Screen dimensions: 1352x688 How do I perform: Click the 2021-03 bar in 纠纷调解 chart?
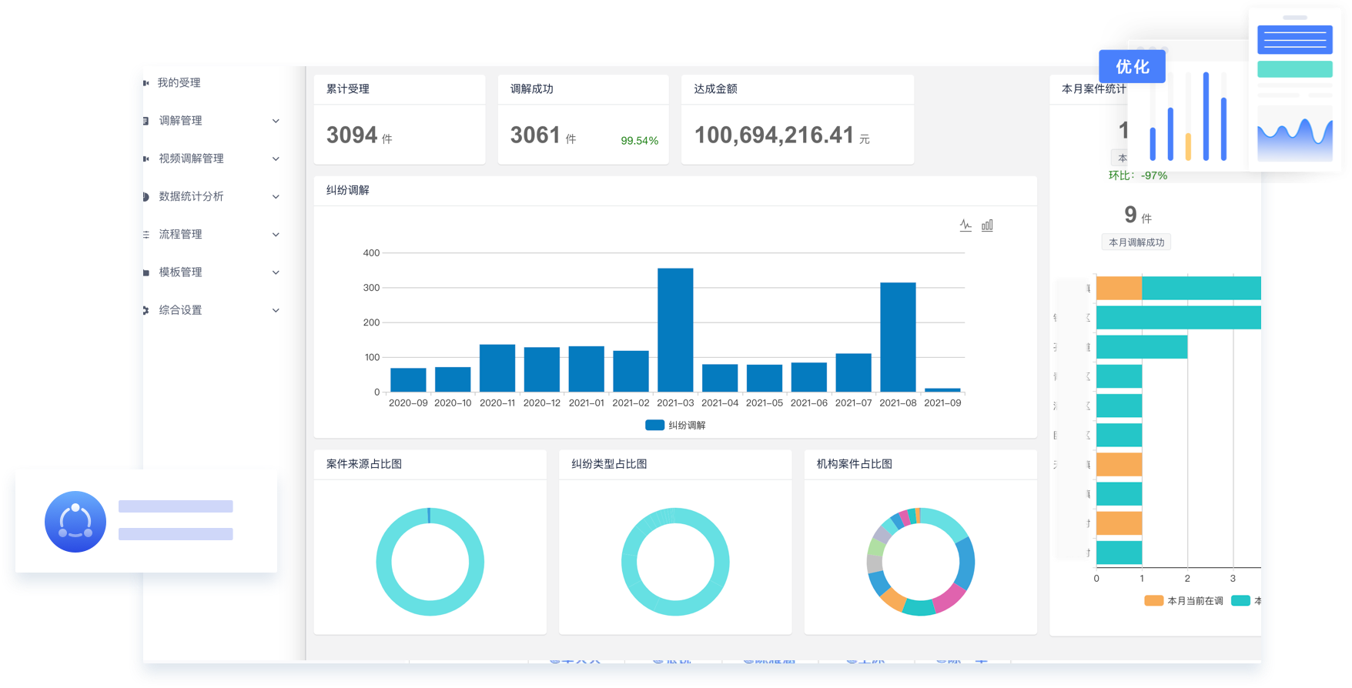tap(675, 331)
